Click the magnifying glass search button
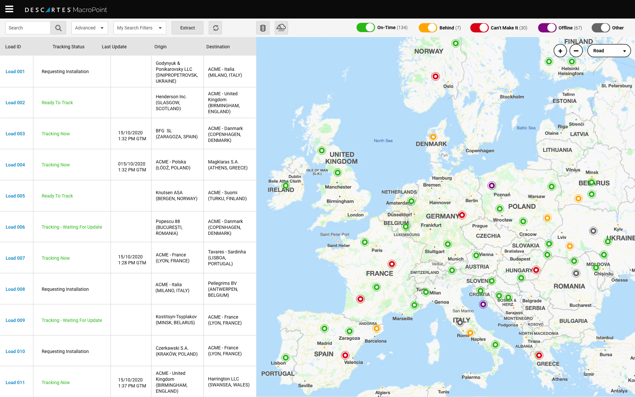Viewport: 635px width, 397px height. 58,28
